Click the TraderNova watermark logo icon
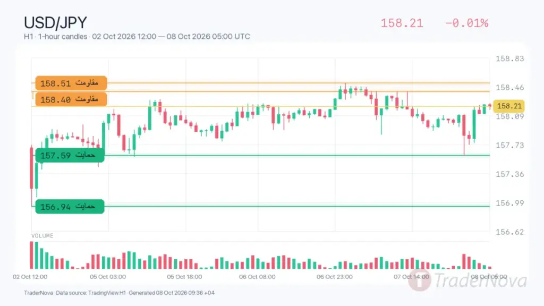 coord(420,280)
